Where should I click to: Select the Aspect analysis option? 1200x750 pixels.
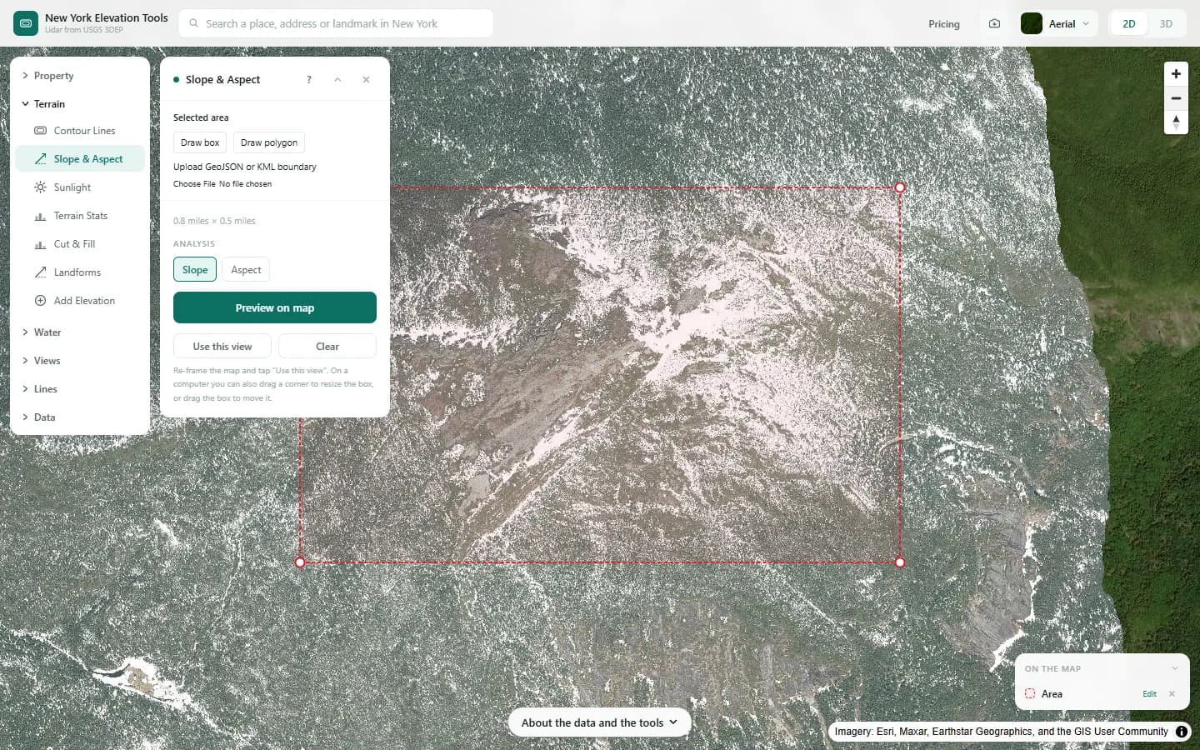click(246, 270)
